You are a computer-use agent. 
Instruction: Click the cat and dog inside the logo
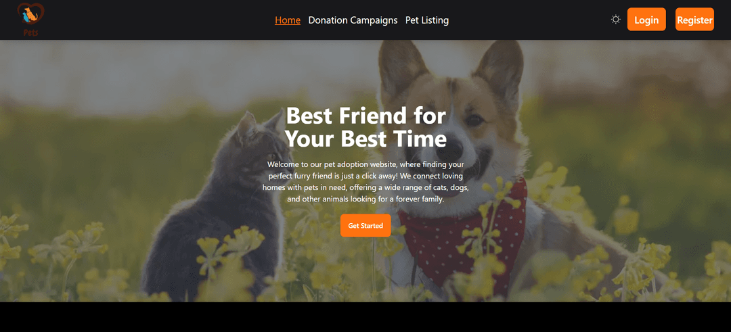click(29, 16)
